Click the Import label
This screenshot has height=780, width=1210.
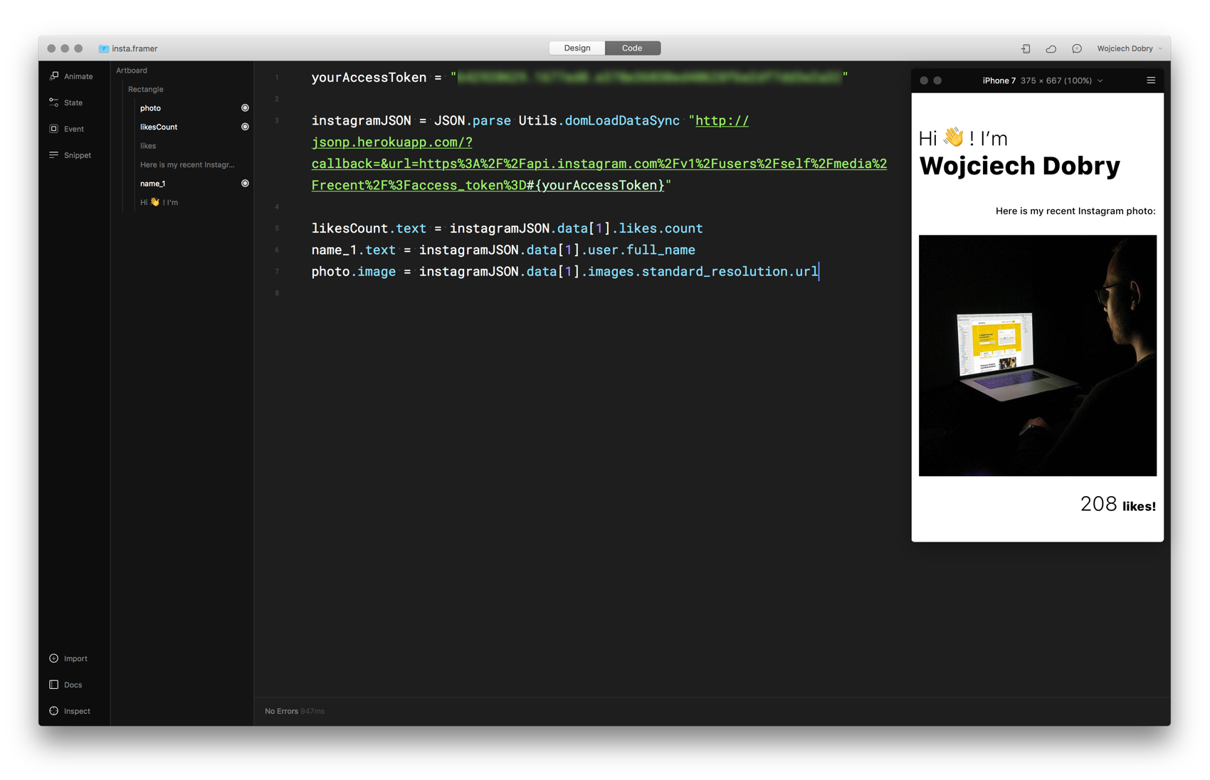click(x=75, y=658)
